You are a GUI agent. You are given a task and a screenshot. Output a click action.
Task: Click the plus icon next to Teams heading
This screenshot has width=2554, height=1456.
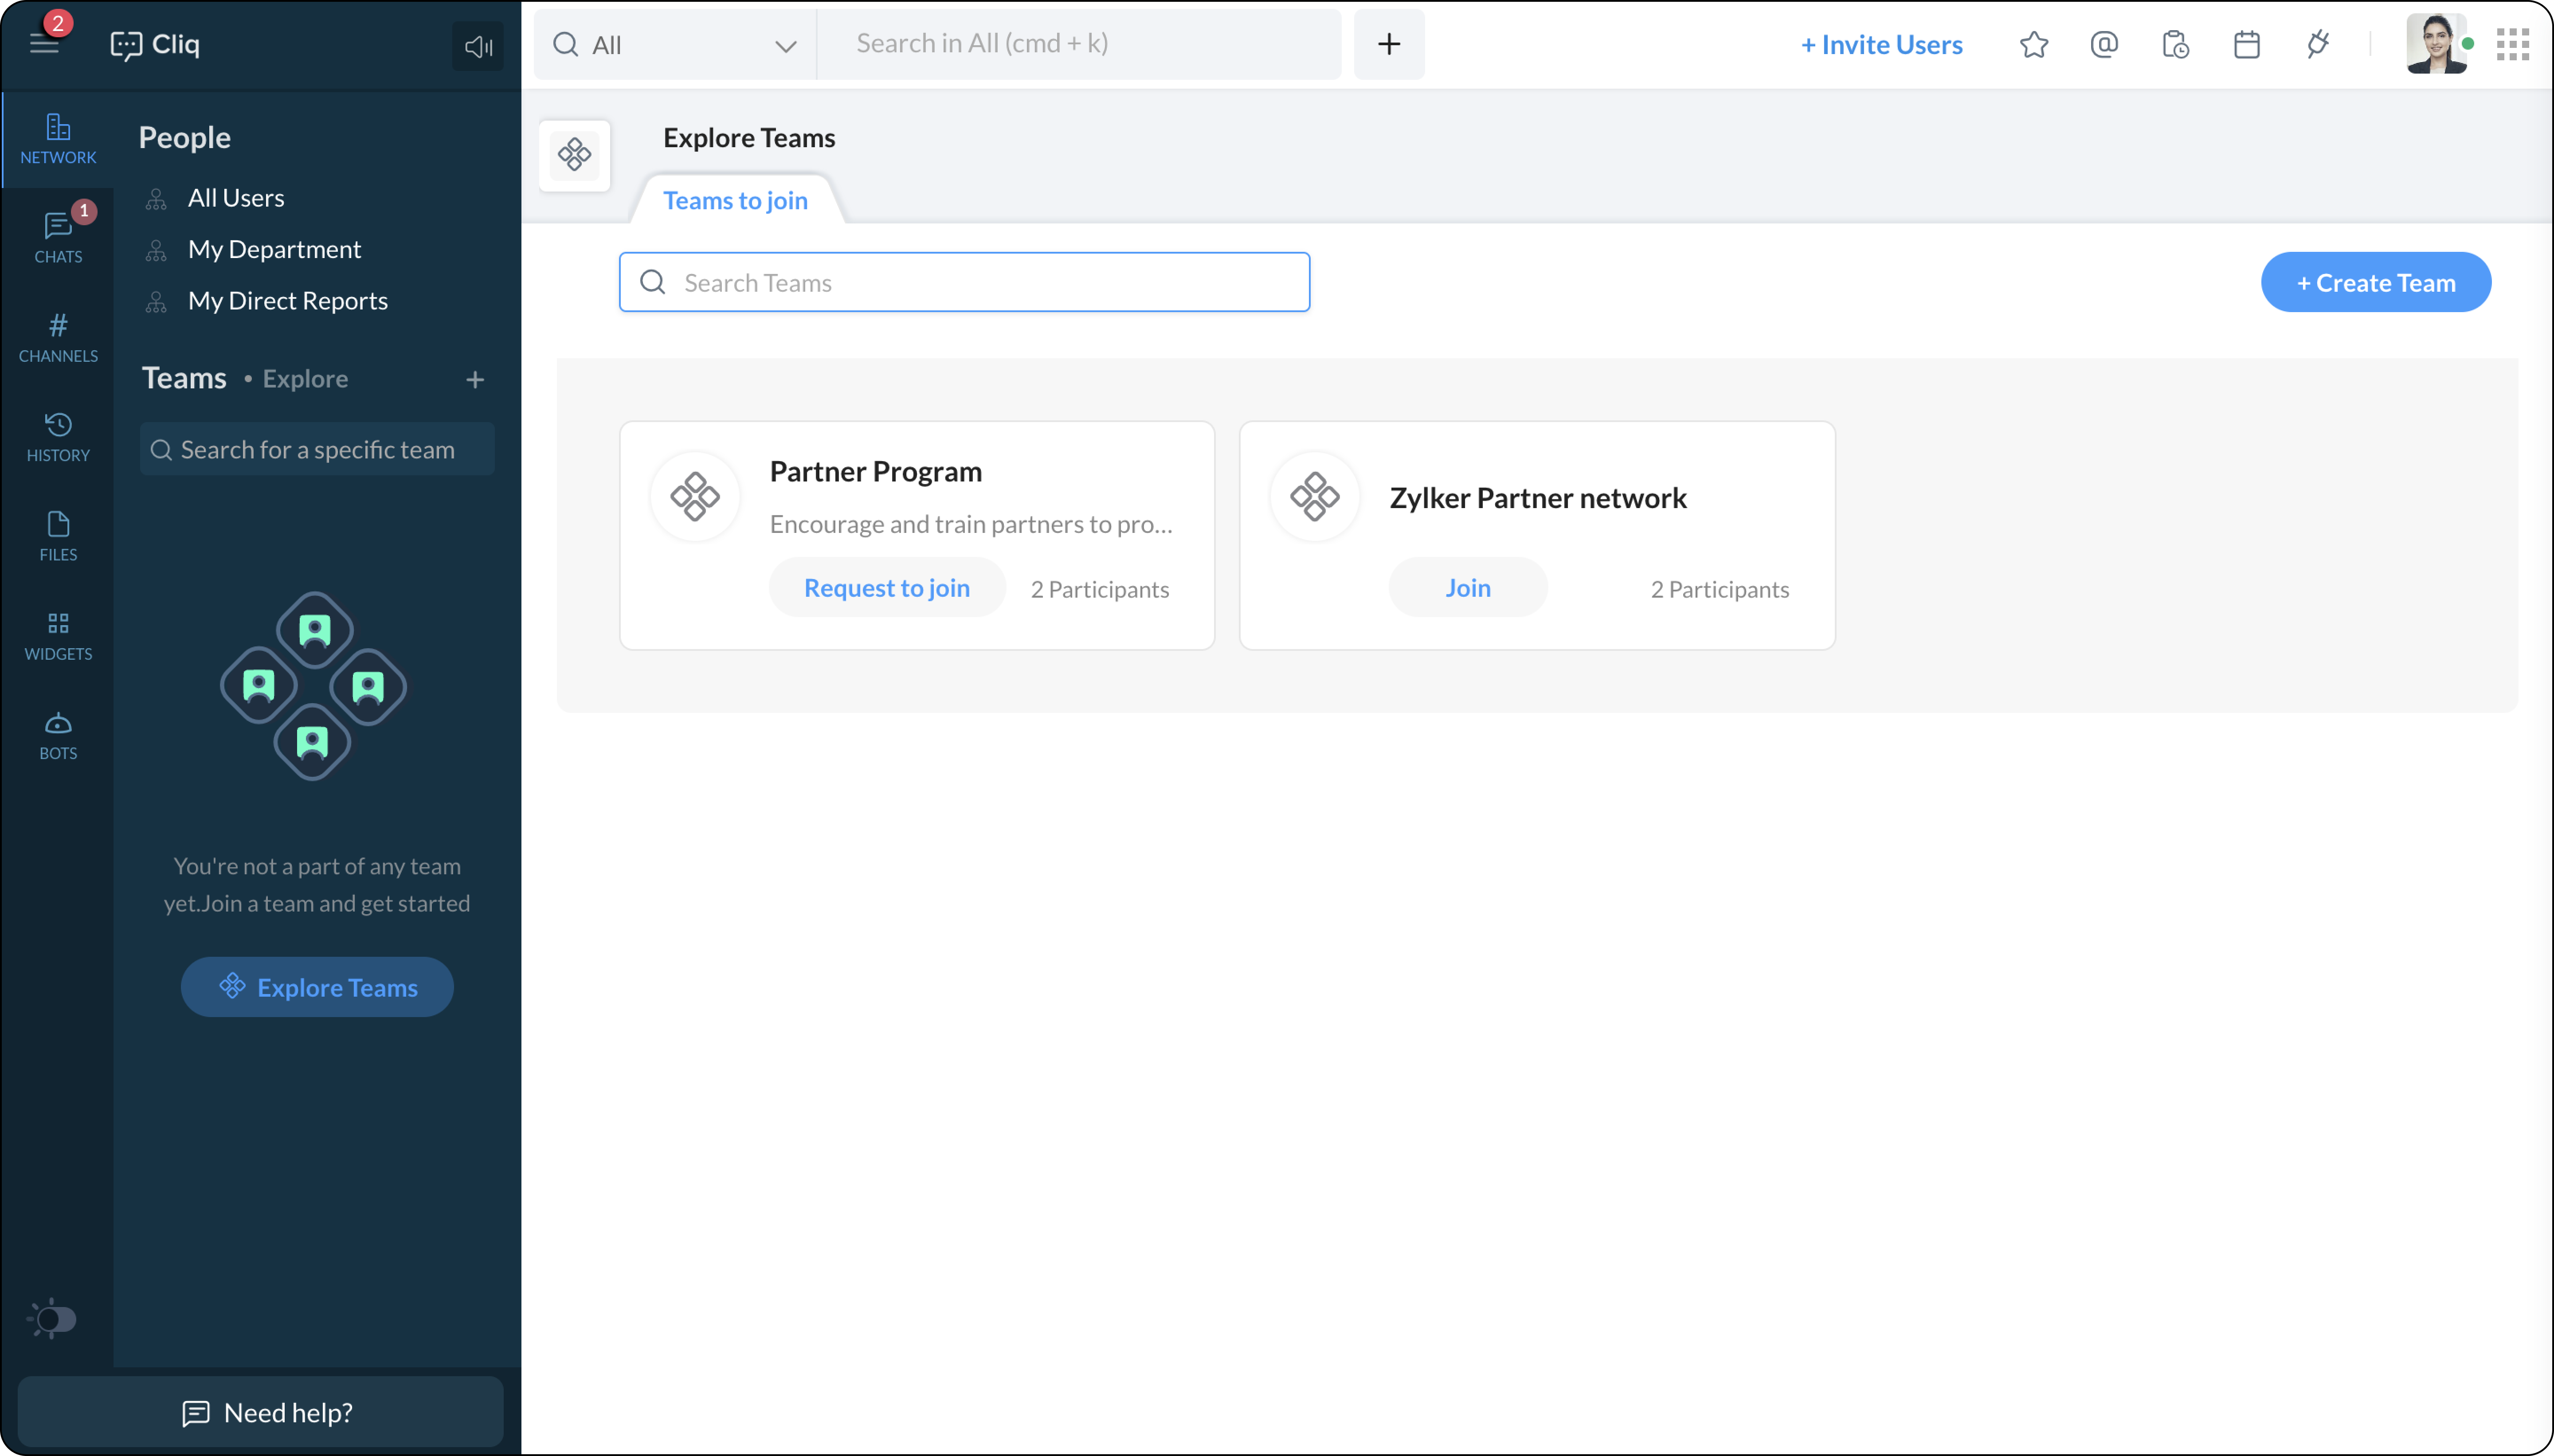point(475,379)
